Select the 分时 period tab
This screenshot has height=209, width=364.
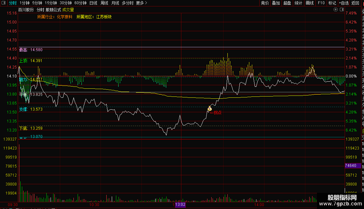pyautogui.click(x=13, y=3)
